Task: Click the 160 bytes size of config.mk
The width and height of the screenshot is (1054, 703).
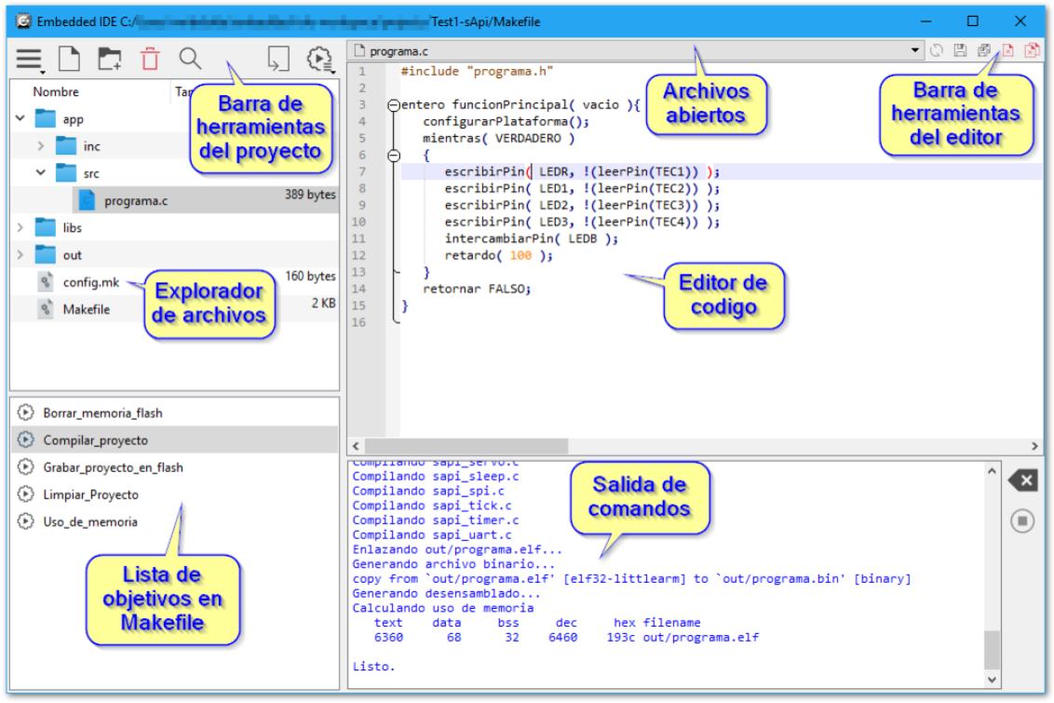Action: coord(310,277)
